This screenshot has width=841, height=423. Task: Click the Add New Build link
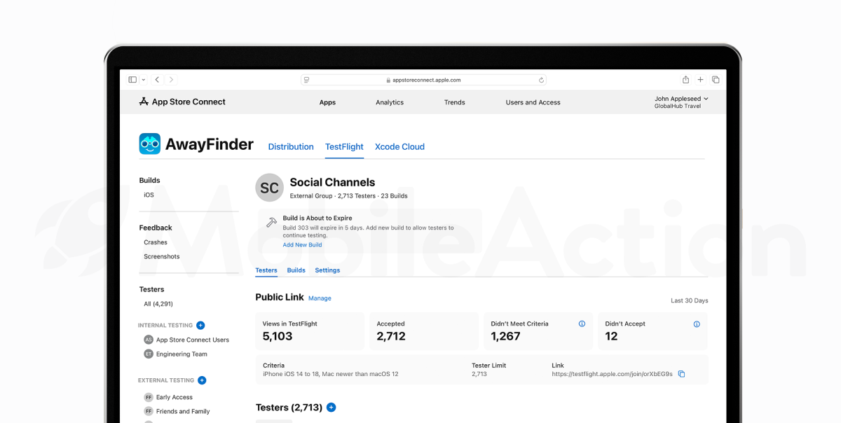302,245
